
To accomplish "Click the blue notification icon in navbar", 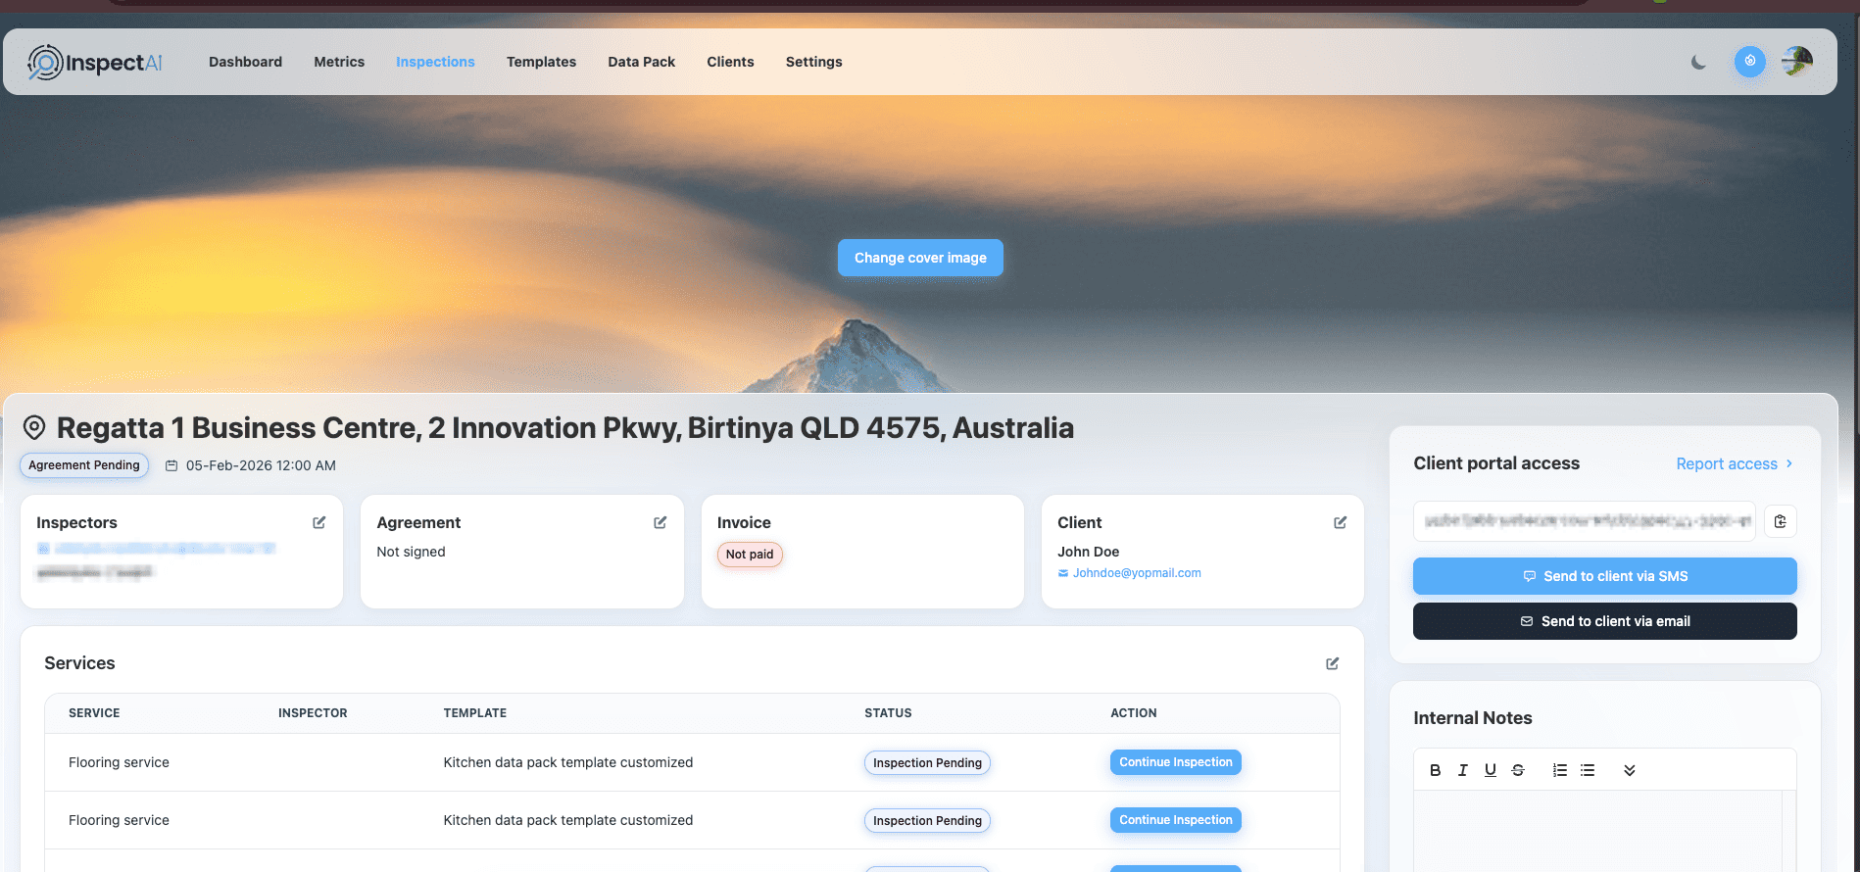I will (1749, 62).
